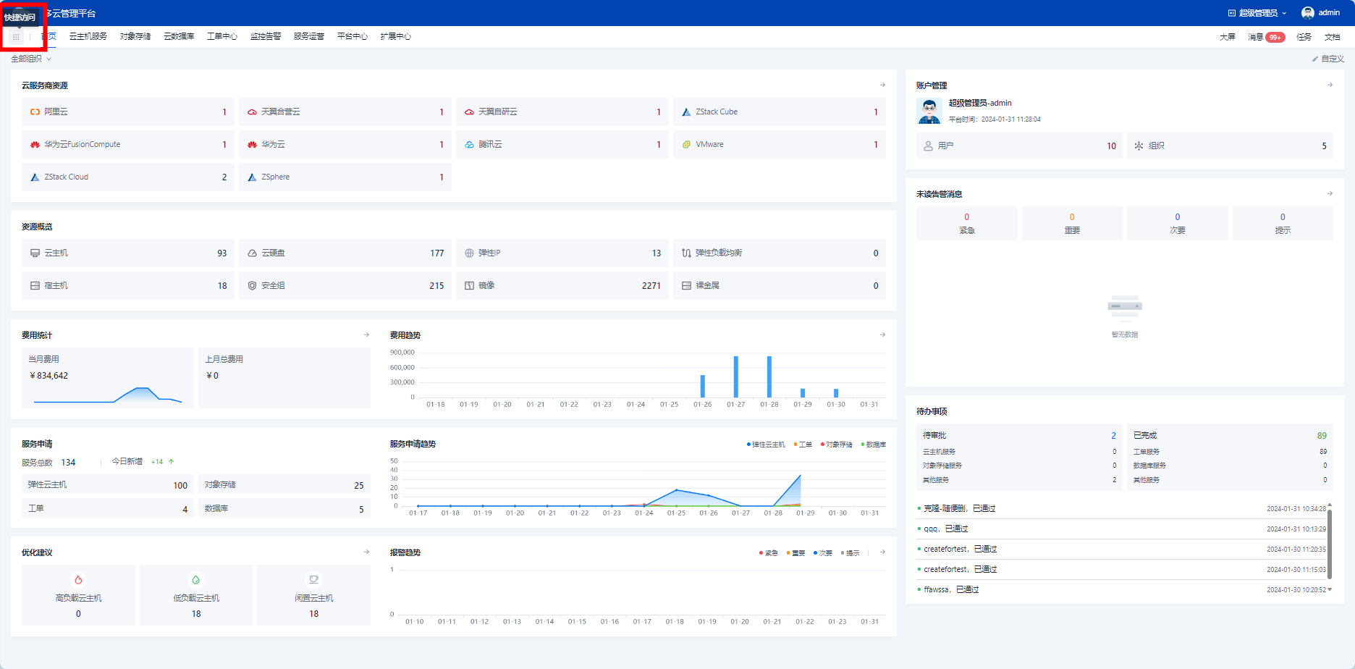
Task: Click the 组织 structure icon
Action: coord(1139,146)
